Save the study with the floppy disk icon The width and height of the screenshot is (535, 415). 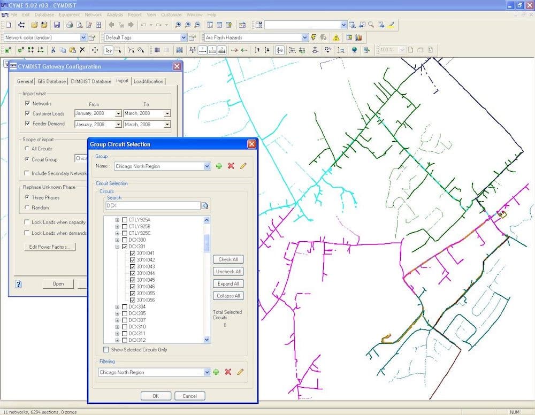click(x=57, y=25)
